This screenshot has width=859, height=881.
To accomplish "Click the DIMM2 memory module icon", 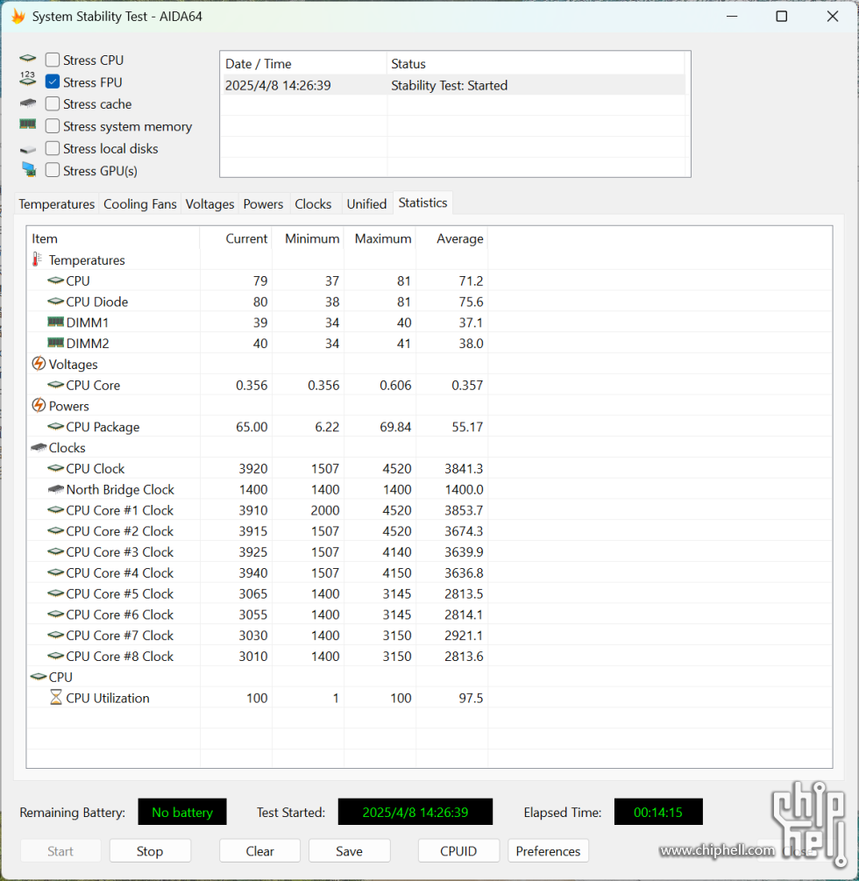I will pyautogui.click(x=55, y=343).
